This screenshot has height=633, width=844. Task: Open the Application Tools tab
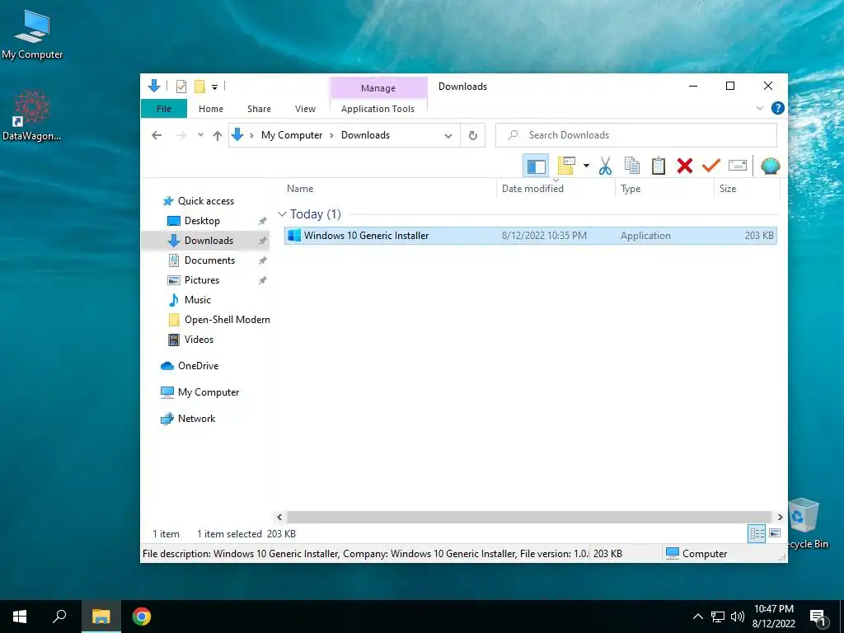pos(377,109)
